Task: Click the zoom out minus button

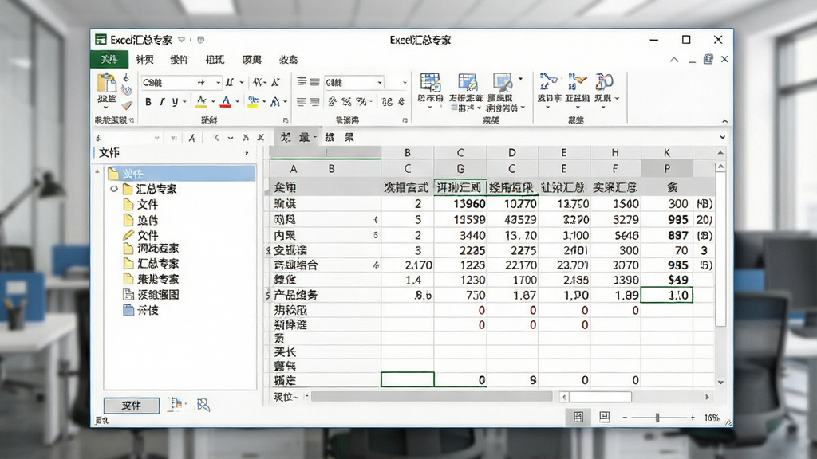Action: coord(624,418)
